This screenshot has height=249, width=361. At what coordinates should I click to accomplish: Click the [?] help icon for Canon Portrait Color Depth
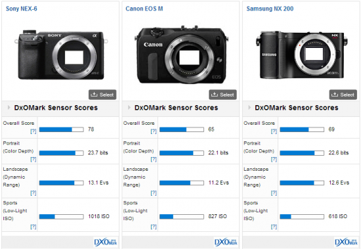click(154, 159)
